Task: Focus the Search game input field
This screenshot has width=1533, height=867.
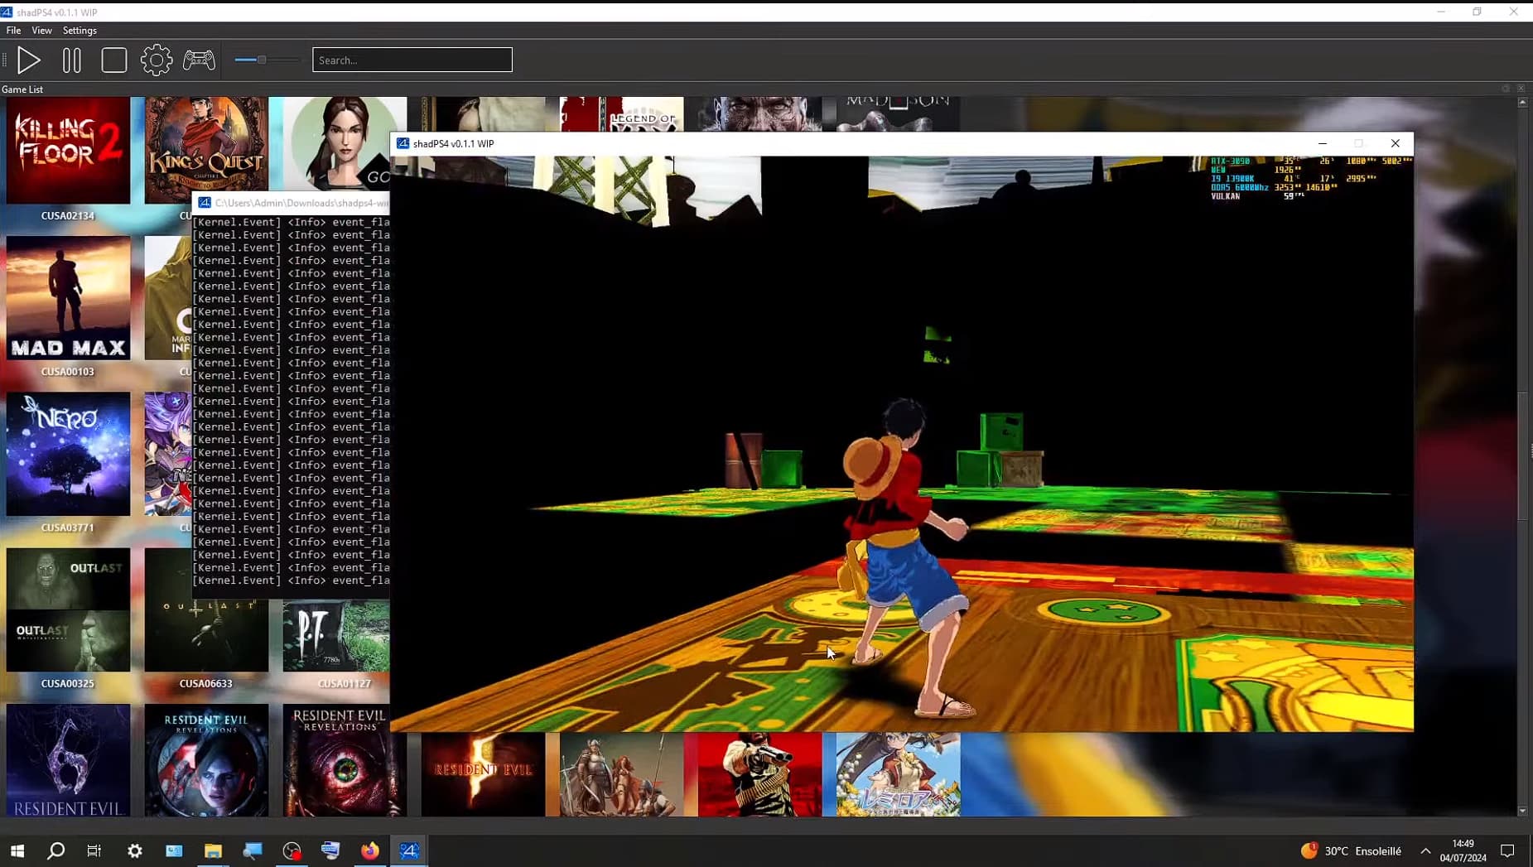Action: [412, 60]
